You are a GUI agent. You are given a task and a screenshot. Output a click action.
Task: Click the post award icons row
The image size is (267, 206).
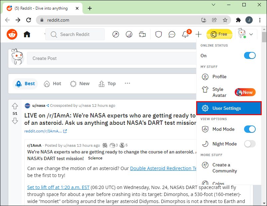[115, 145]
